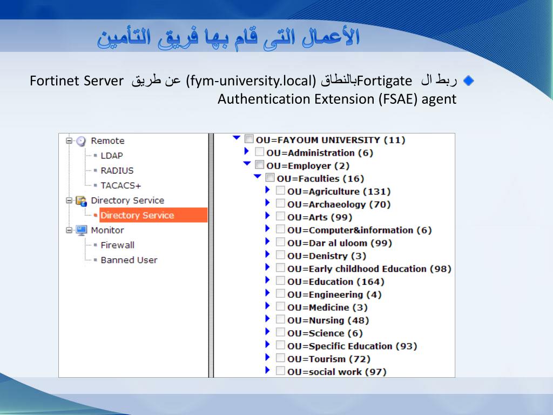Click the Remote clock globe icon
The height and width of the screenshot is (415, 553).
tap(81, 141)
